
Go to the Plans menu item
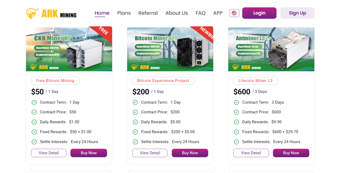pyautogui.click(x=124, y=13)
